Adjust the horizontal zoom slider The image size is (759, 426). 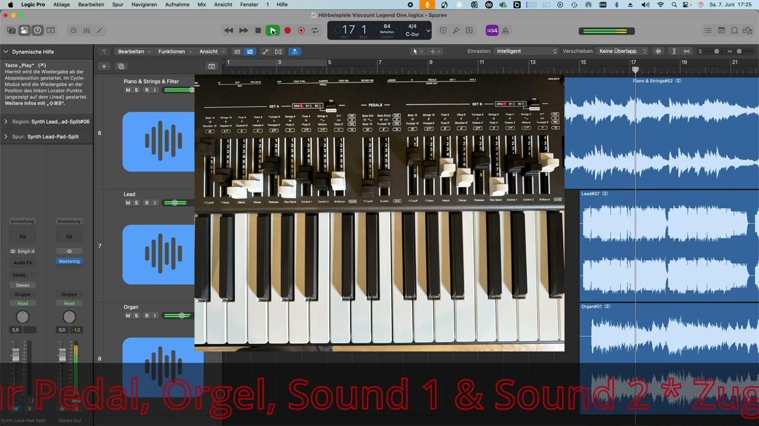739,51
